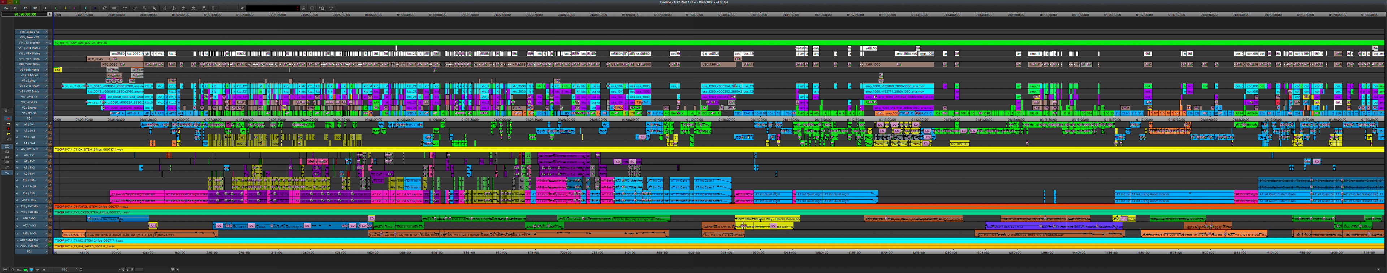Add a white marker from the toolbar
The image size is (1387, 273).
click(46, 9)
